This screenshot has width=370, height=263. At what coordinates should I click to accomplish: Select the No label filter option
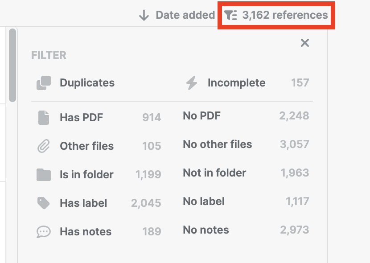click(204, 201)
